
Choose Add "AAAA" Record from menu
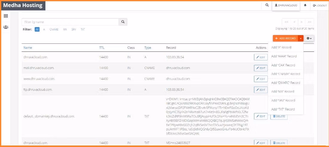pyautogui.click(x=284, y=56)
